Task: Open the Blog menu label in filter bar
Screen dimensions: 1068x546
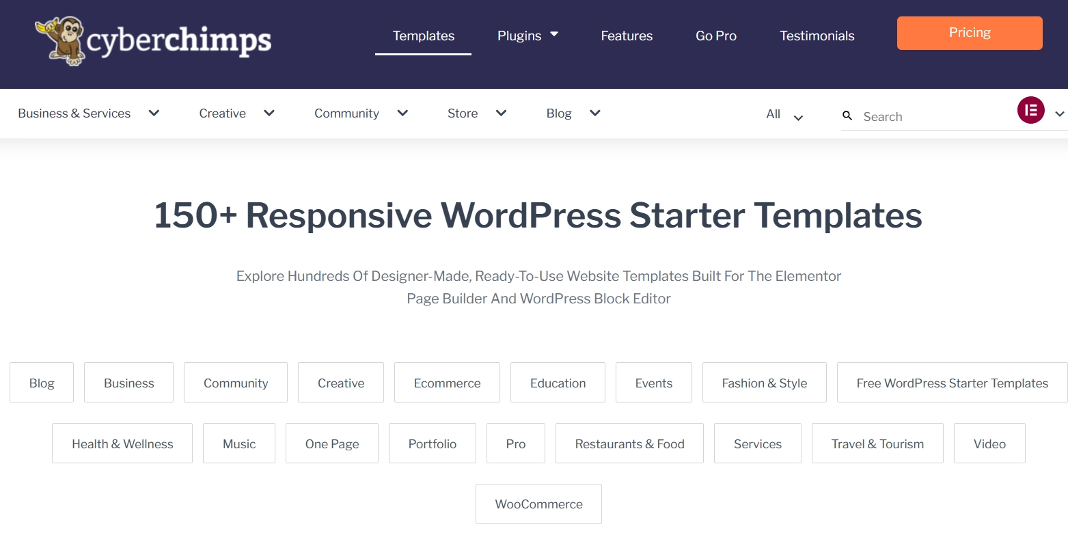Action: point(559,113)
